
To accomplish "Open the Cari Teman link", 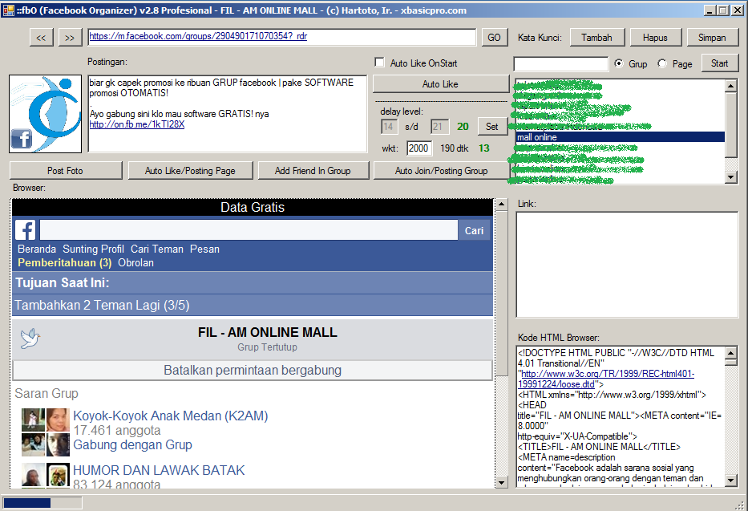I will coord(157,249).
